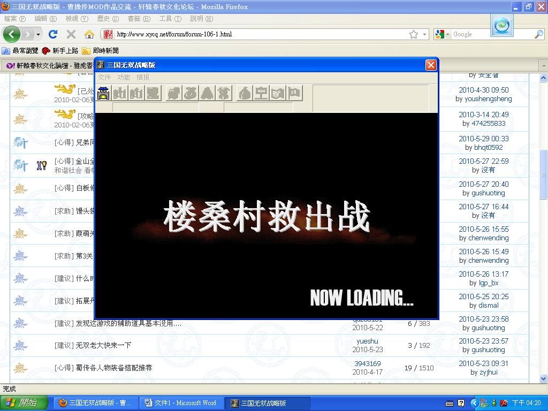Open the 說明 menu in Firefox
Viewport: 548px width, 411px height.
point(201,19)
